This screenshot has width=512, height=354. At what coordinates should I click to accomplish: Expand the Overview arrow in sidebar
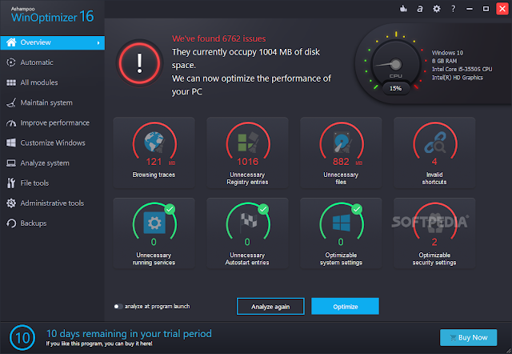click(x=98, y=42)
